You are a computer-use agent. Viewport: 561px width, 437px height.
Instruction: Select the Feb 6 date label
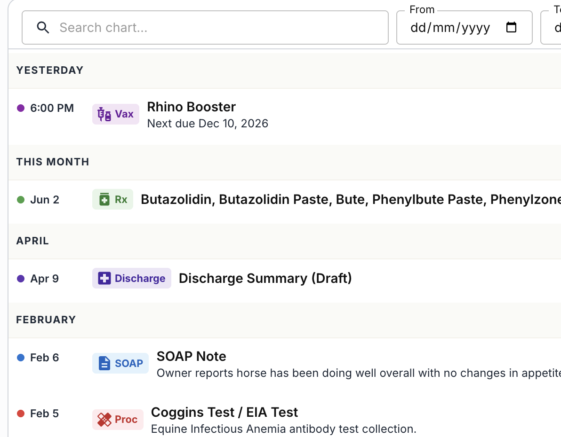point(44,358)
